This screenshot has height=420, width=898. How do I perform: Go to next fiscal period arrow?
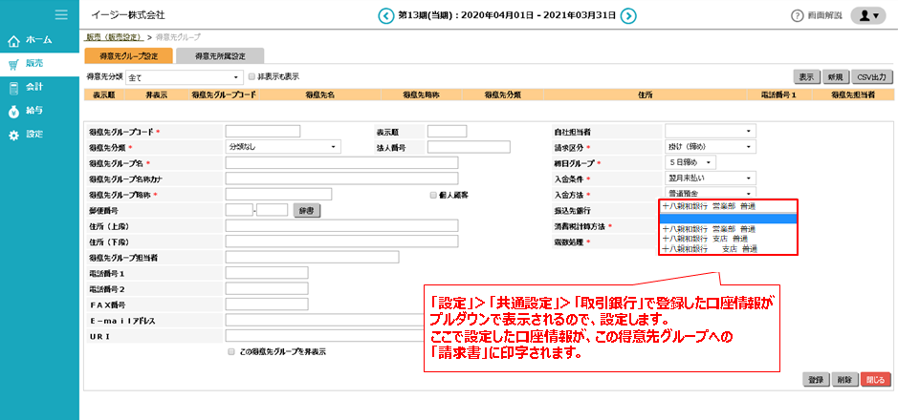pyautogui.click(x=628, y=15)
